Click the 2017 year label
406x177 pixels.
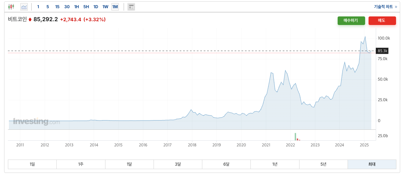click(168, 145)
